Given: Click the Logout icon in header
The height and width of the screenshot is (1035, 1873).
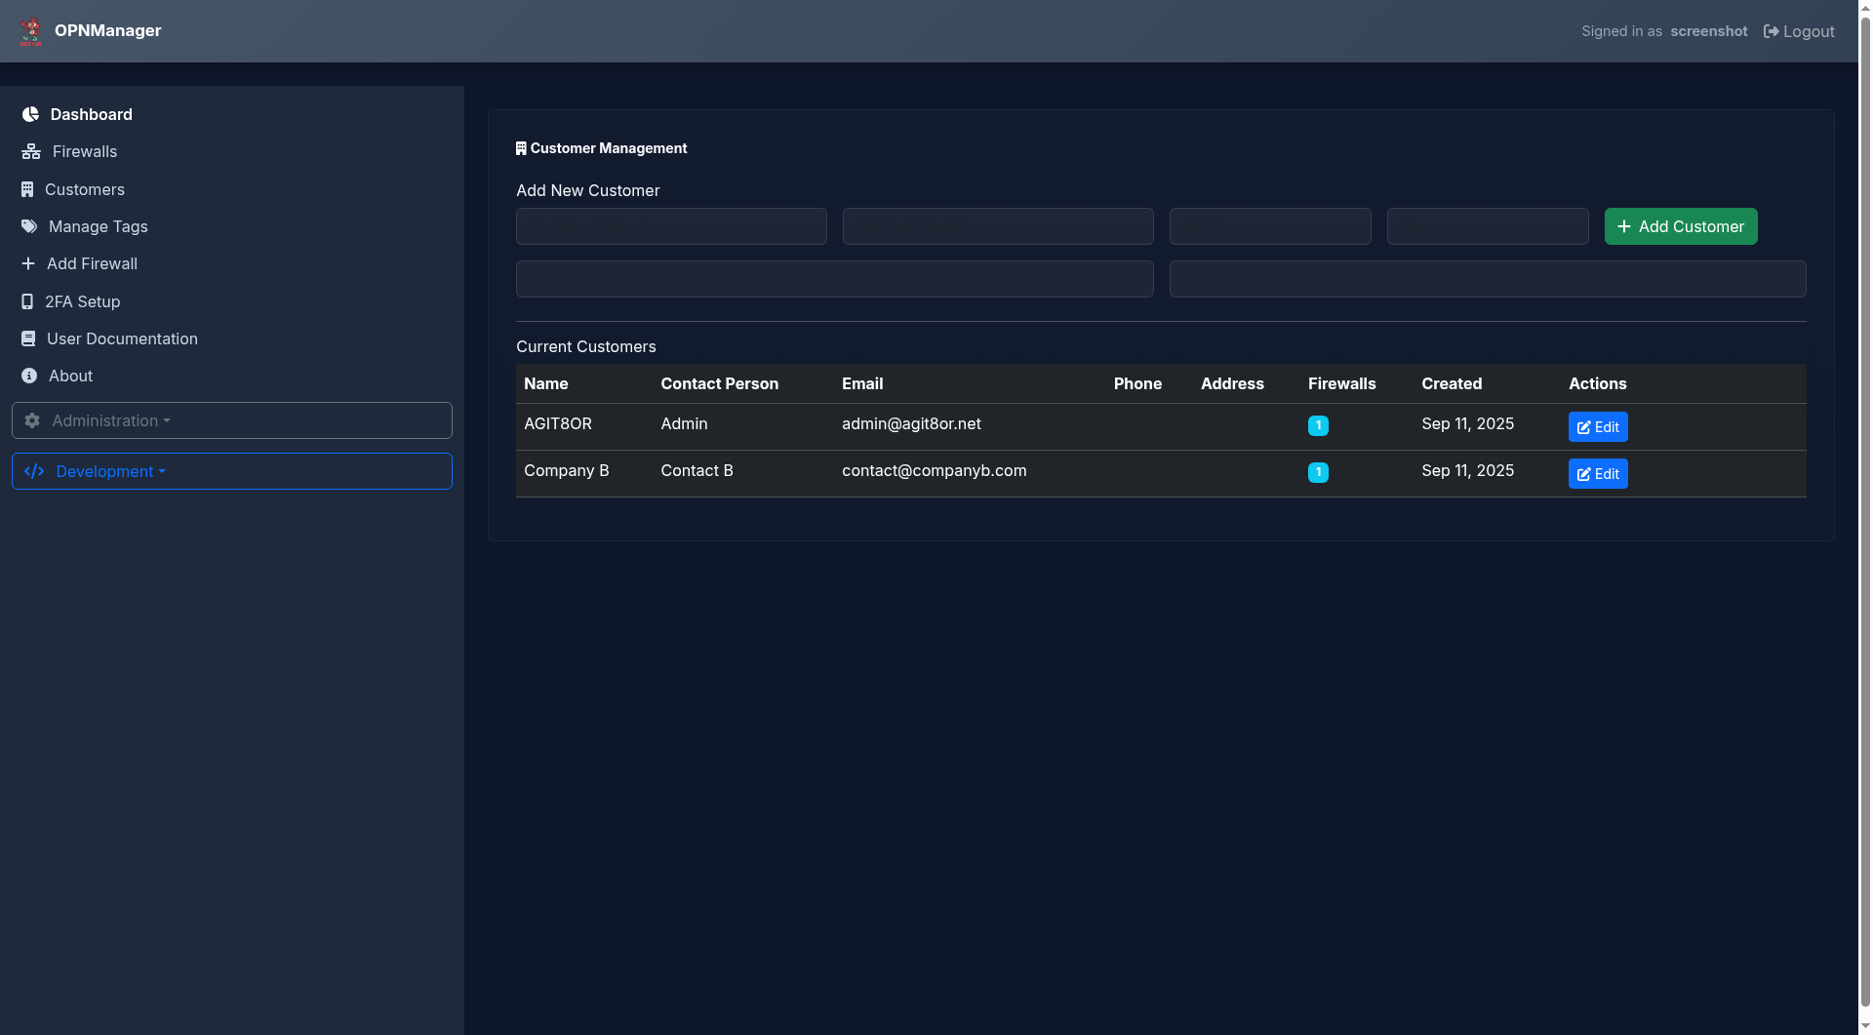Looking at the screenshot, I should [x=1771, y=31].
